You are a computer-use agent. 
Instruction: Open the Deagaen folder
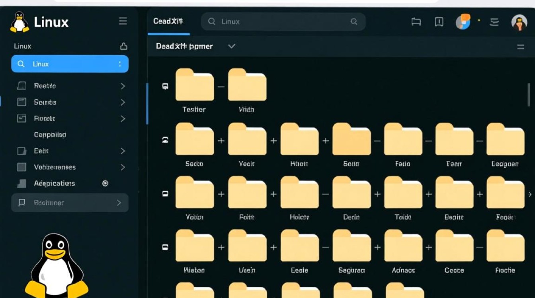[505, 139]
